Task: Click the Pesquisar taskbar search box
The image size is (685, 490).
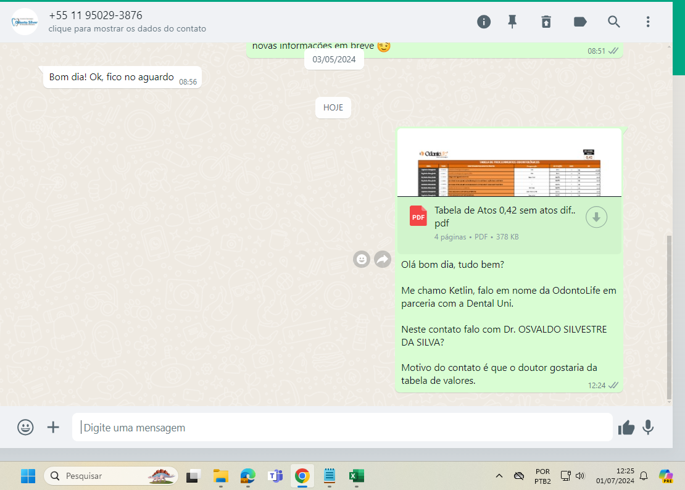Action: [x=111, y=476]
